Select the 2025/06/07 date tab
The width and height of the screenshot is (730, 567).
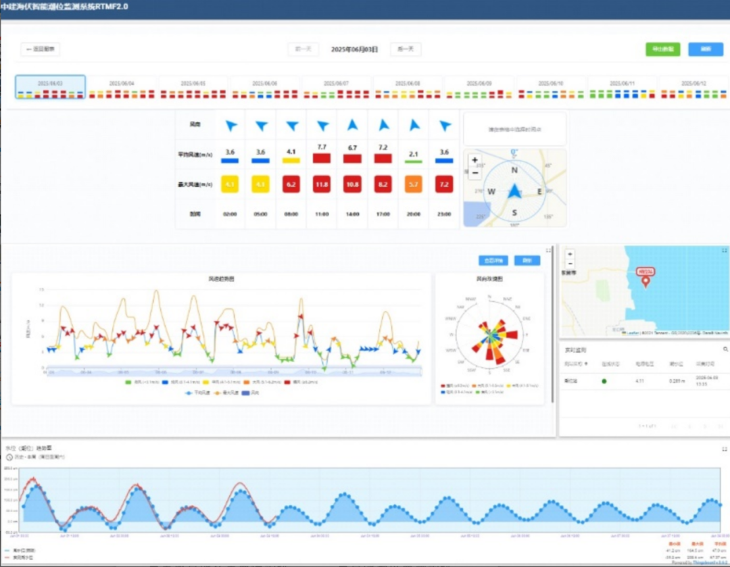coord(337,88)
